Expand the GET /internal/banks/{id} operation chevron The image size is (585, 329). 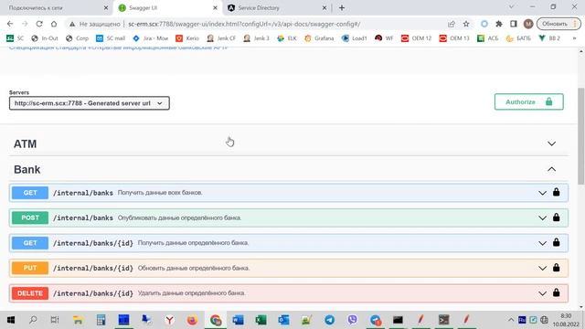click(542, 243)
